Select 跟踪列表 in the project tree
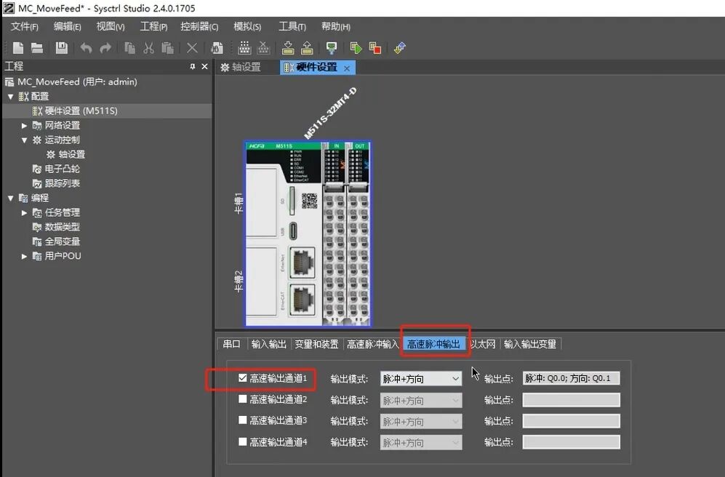Screen dimensions: 725x477 click(x=62, y=183)
